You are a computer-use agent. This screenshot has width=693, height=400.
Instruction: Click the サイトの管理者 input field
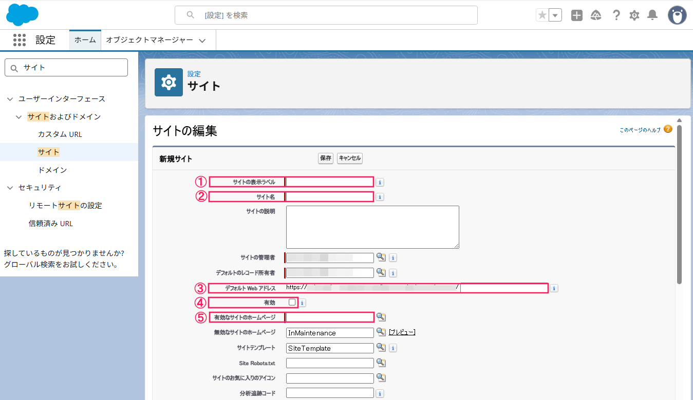tap(330, 257)
